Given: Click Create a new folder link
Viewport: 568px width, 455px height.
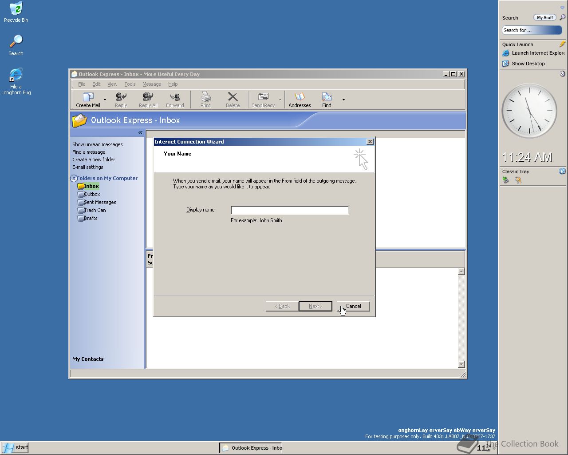Looking at the screenshot, I should point(94,160).
